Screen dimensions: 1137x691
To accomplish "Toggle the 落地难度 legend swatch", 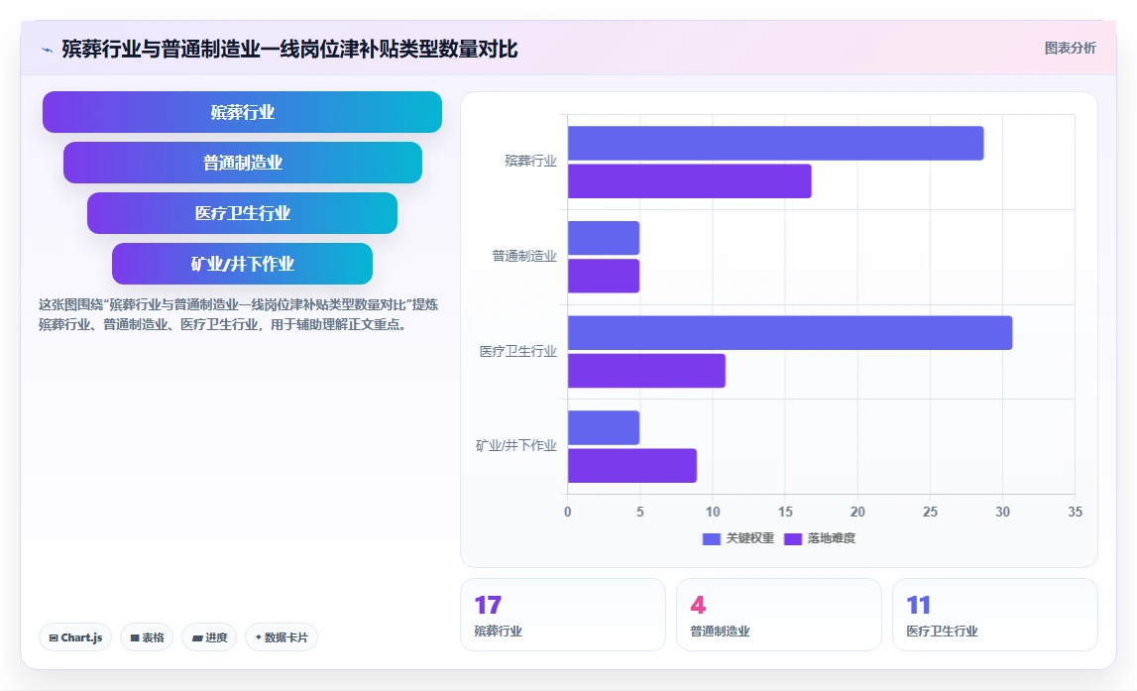I will 793,538.
